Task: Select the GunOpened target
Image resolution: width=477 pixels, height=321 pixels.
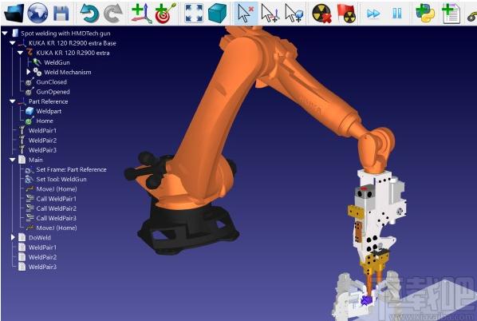Action: pyautogui.click(x=53, y=92)
